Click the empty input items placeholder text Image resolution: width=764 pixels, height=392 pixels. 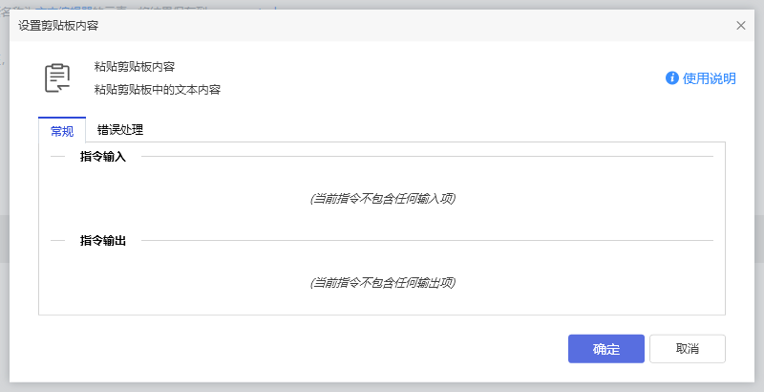pos(382,199)
